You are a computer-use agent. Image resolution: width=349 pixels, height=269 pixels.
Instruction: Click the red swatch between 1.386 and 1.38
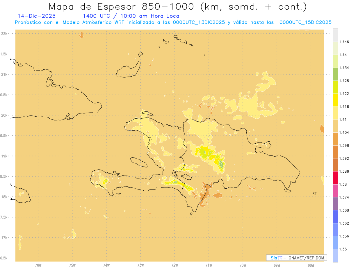tap(335, 178)
